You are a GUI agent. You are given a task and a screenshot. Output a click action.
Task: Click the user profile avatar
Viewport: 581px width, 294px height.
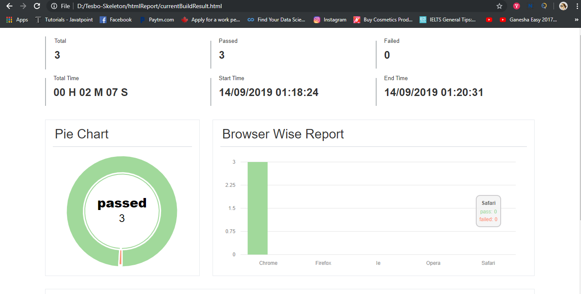click(x=563, y=6)
